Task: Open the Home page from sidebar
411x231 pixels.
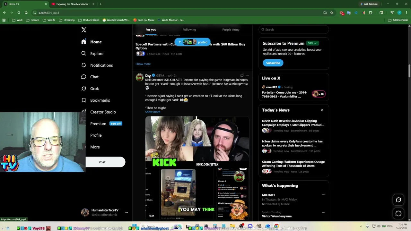Action: pos(92,42)
